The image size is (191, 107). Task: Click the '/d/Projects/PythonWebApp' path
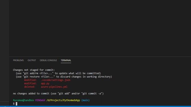pyautogui.click(x=63, y=100)
